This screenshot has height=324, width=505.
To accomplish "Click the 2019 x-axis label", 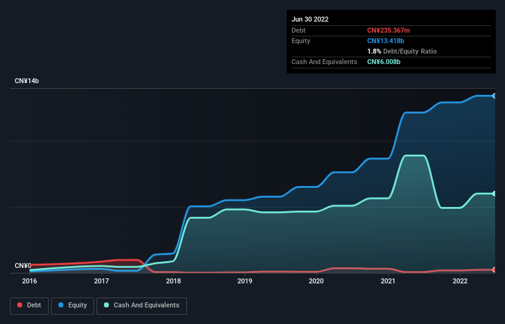I will tap(245, 281).
